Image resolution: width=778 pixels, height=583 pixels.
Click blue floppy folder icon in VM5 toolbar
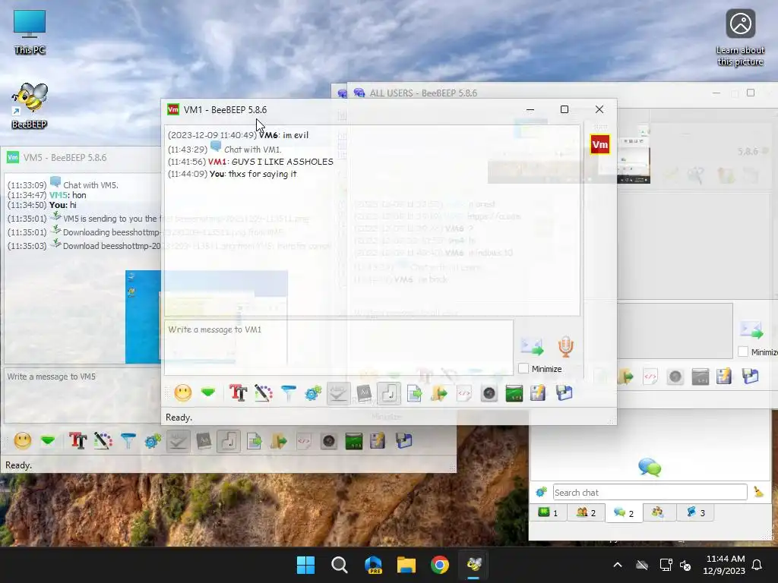(404, 441)
